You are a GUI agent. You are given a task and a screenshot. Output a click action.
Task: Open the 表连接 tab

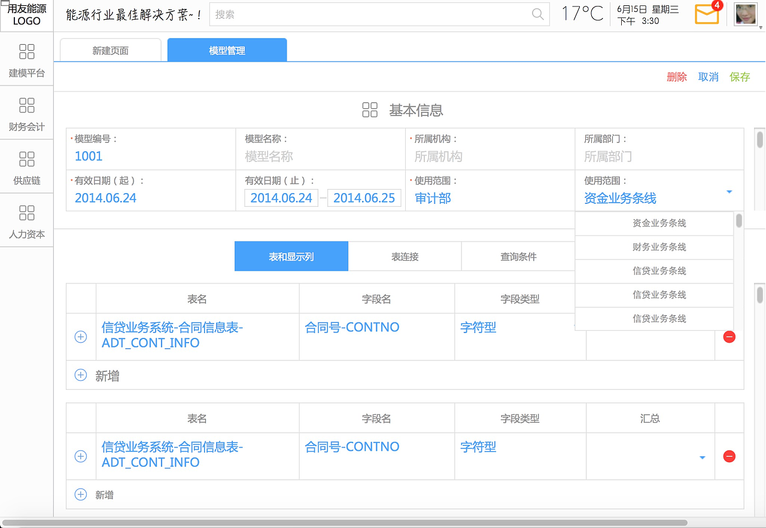coord(405,256)
